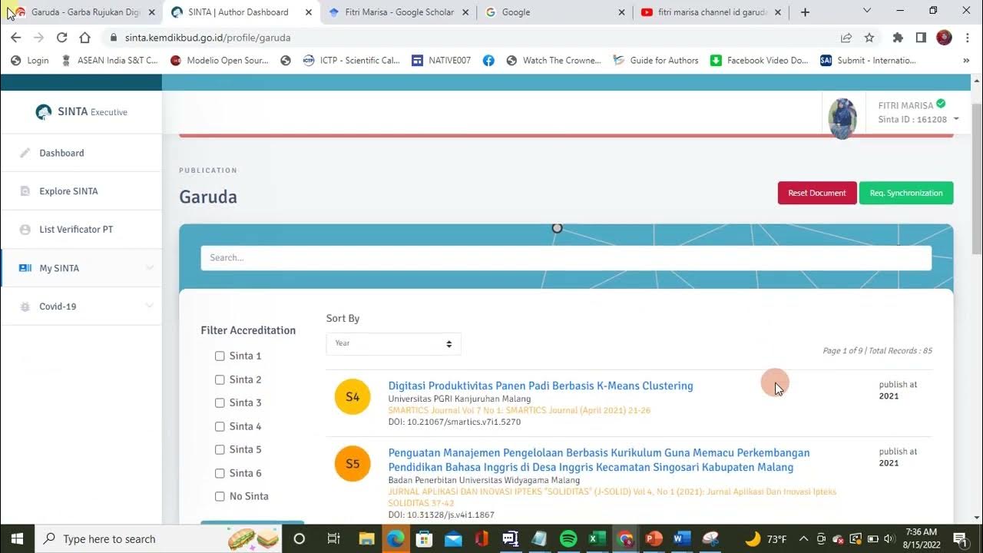Open the Chrome extensions puzzle icon
The image size is (983, 553).
898,38
